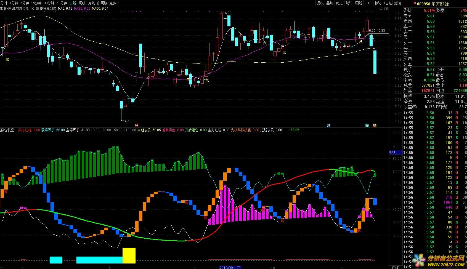The height and width of the screenshot is (269, 467).
Task: Expand the 更多 periods menu
Action: pos(114,3)
